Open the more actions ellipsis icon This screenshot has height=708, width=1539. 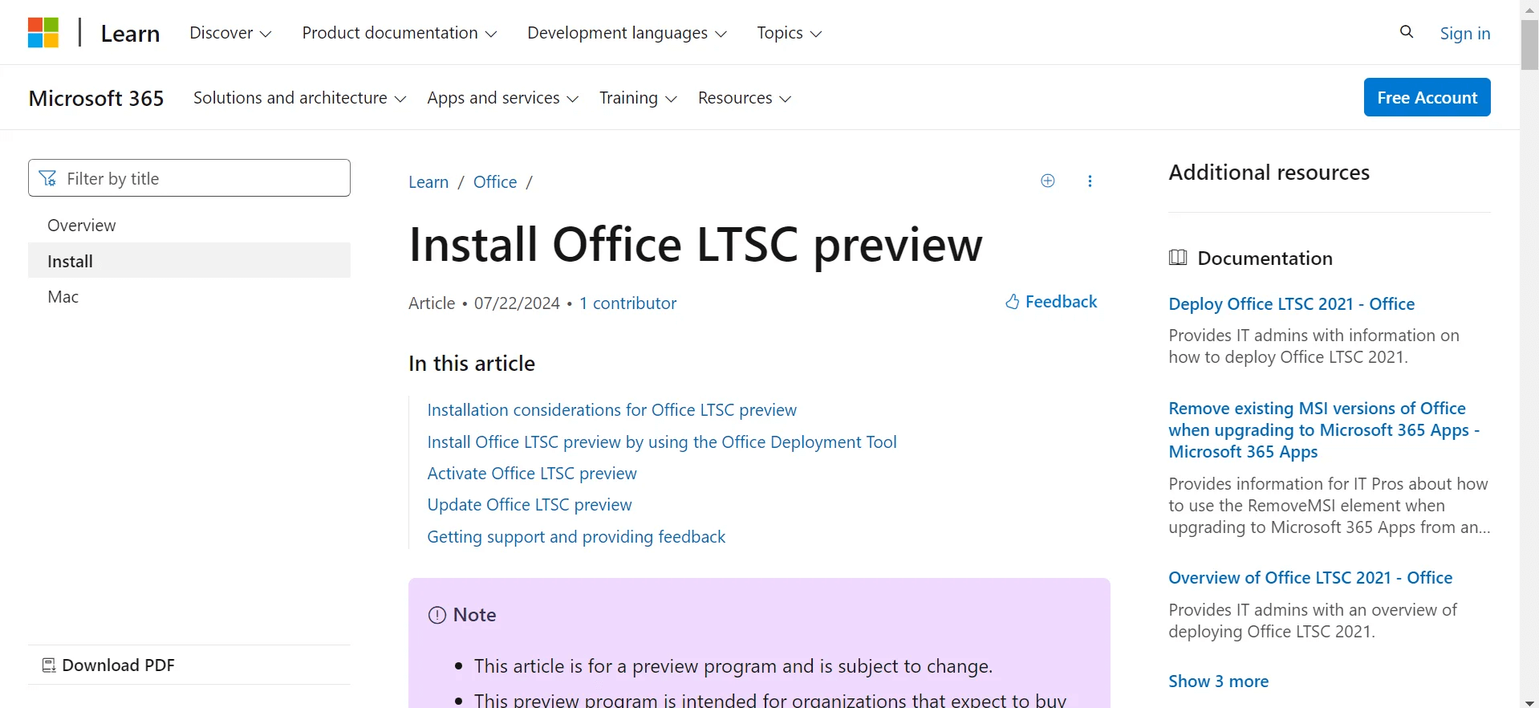click(x=1090, y=181)
